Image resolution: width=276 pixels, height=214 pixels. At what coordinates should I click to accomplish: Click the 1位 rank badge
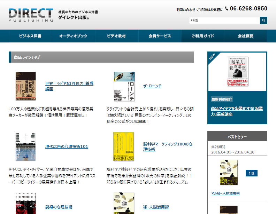tap(252, 173)
